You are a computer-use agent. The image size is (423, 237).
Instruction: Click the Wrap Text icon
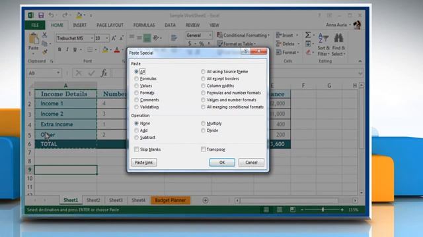[174, 38]
